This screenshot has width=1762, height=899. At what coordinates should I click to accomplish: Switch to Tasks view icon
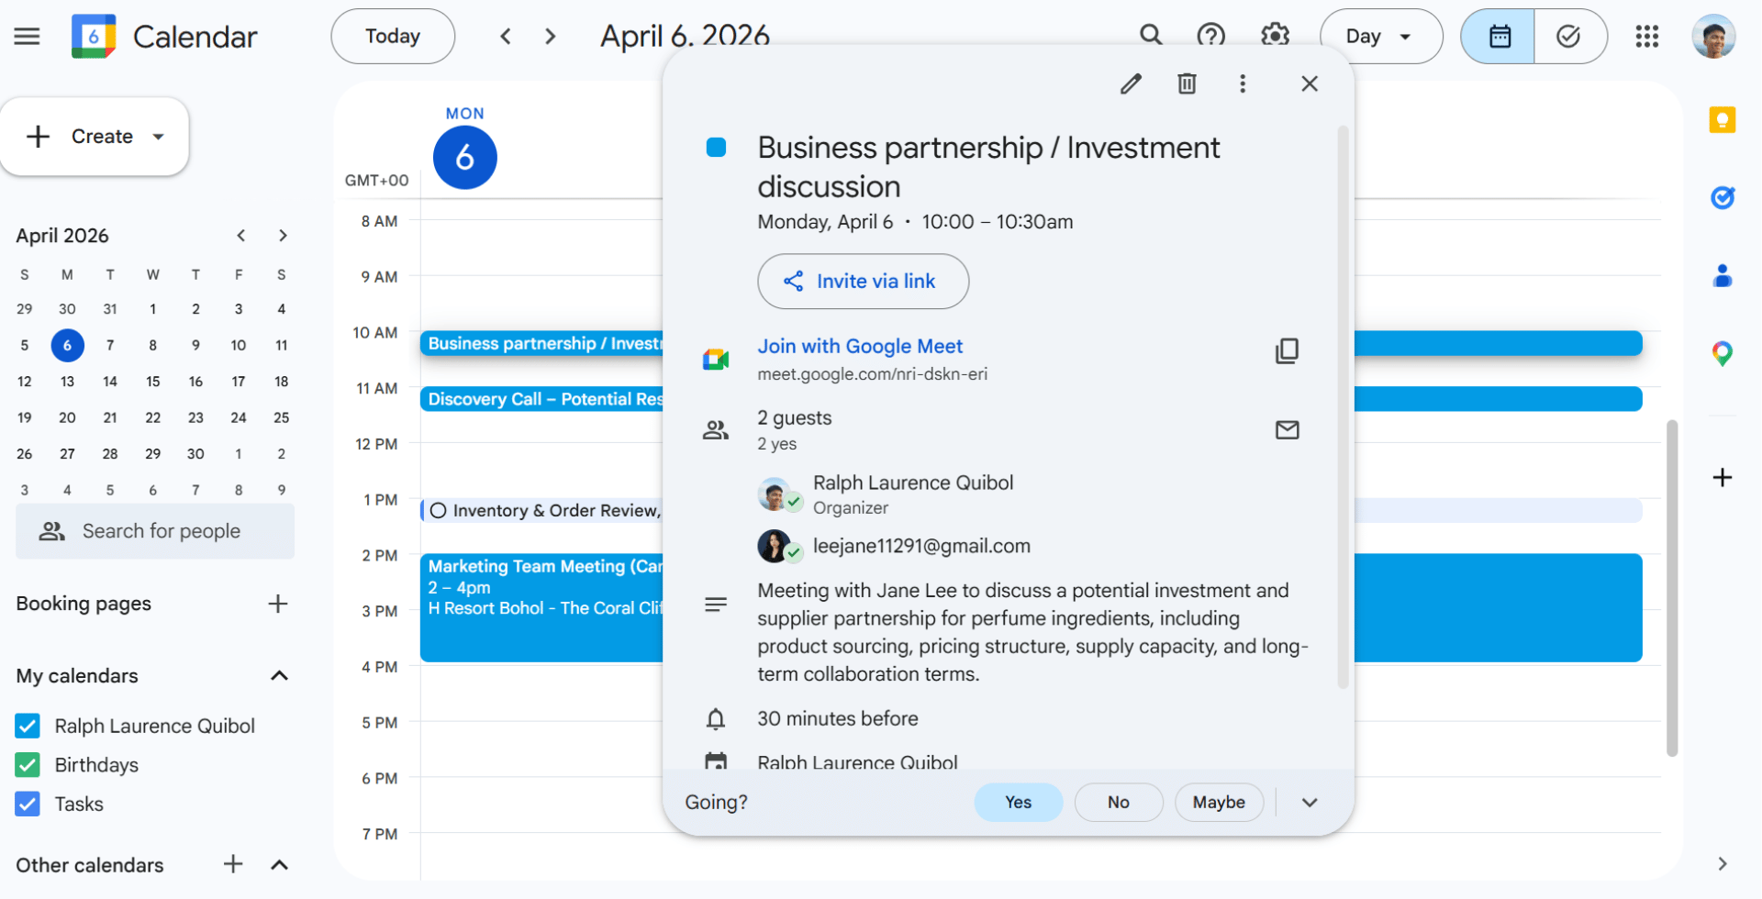click(1569, 37)
